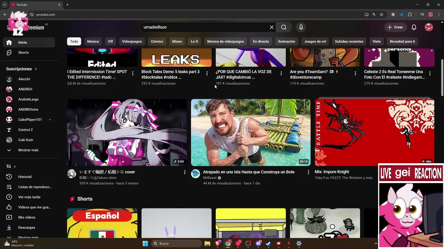444x249 pixels.
Task: Select the Mixes filter chip
Action: (177, 41)
